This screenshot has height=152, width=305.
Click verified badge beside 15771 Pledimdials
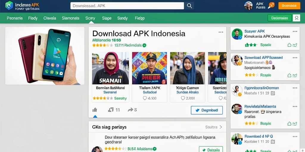[x=144, y=45]
